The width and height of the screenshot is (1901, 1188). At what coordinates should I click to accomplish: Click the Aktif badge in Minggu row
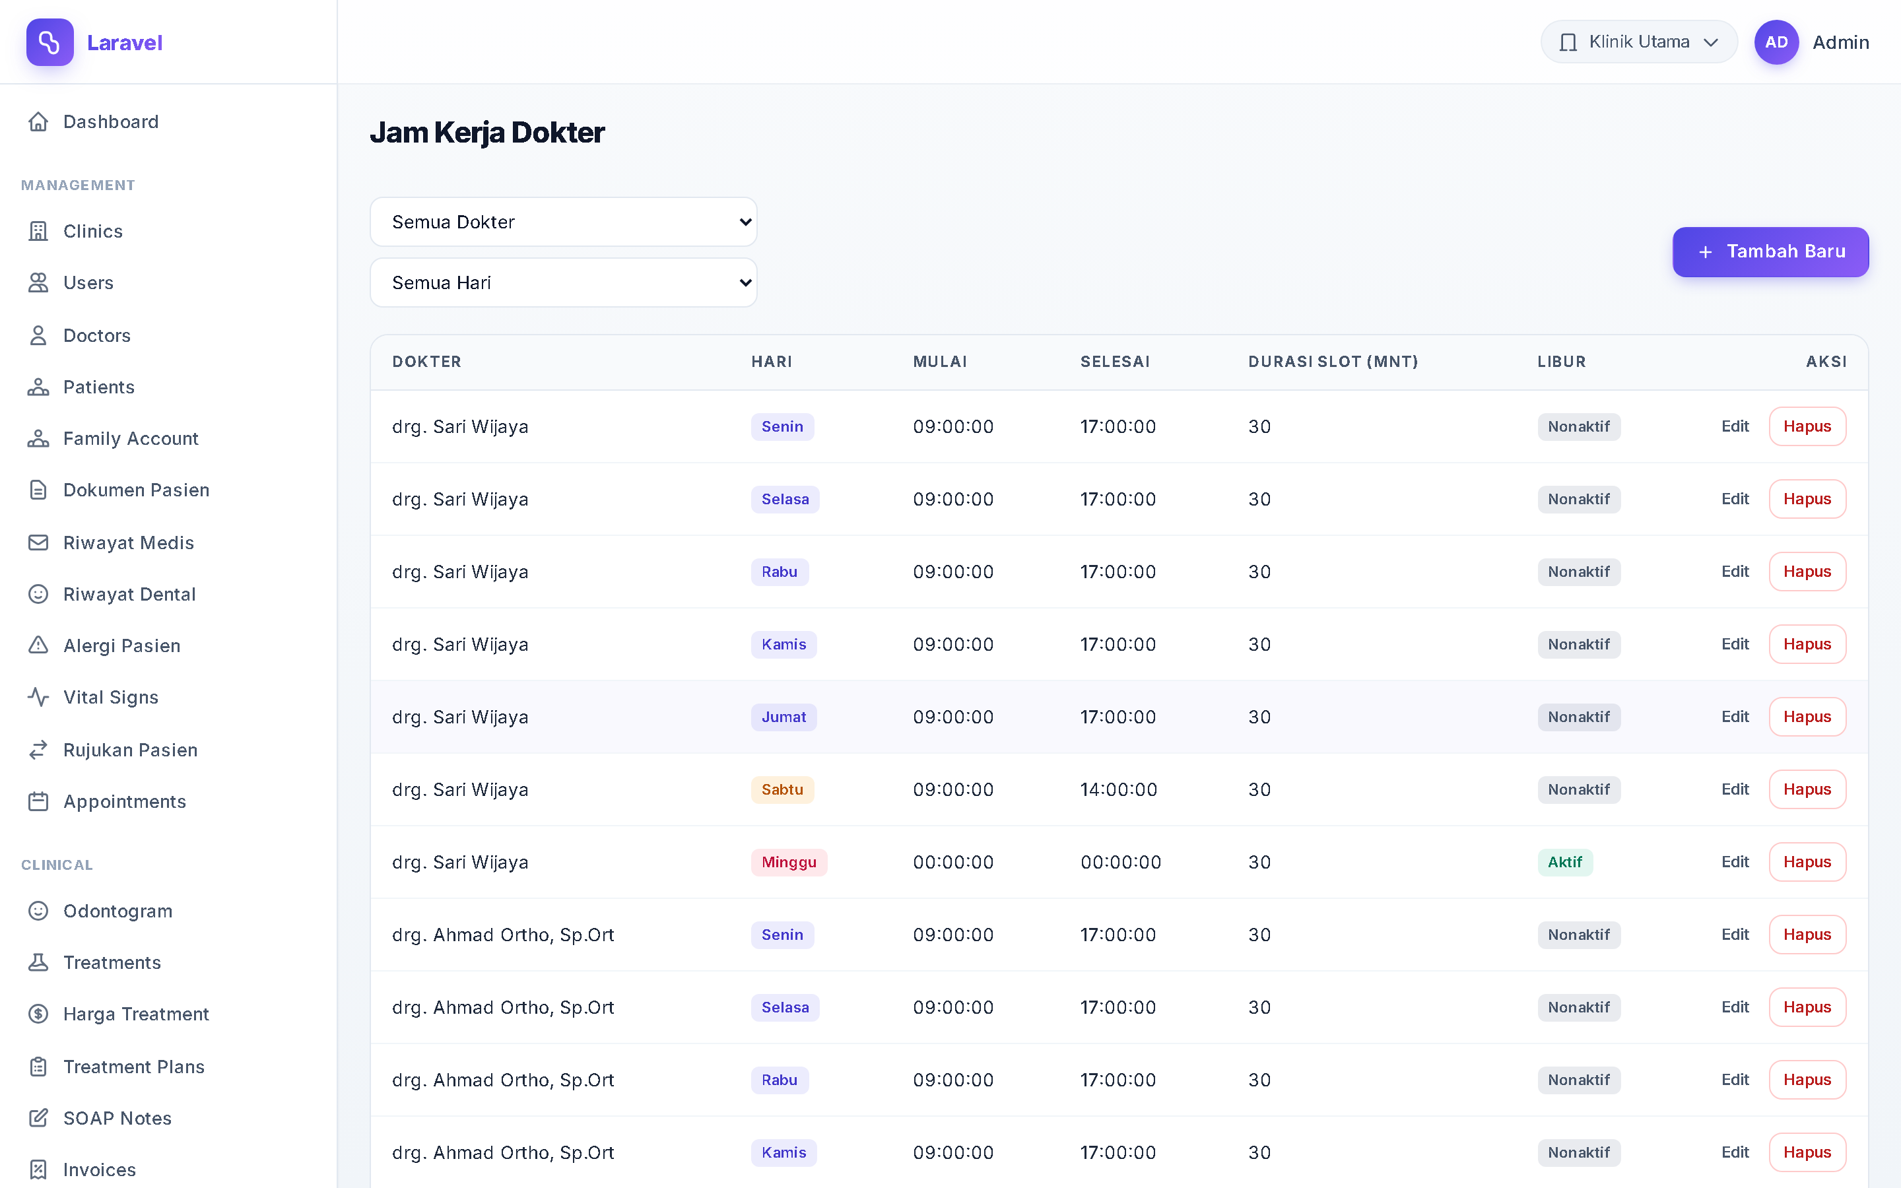1565,862
